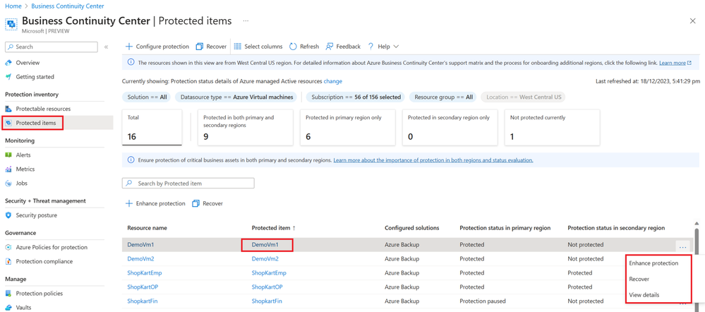Click the change link for current view

[332, 81]
